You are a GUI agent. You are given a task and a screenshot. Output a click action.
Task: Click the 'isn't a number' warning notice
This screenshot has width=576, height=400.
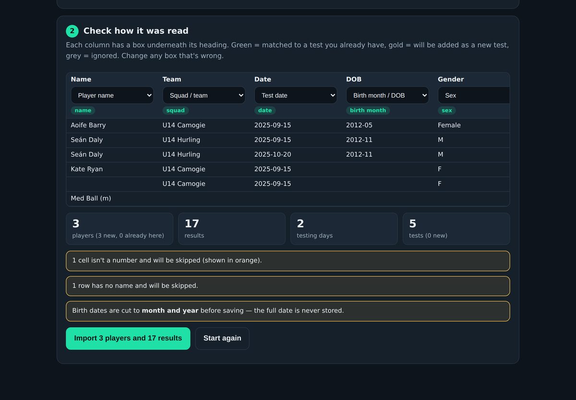pos(288,261)
